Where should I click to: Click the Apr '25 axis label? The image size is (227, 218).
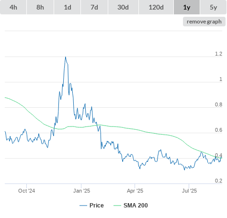(x=135, y=191)
